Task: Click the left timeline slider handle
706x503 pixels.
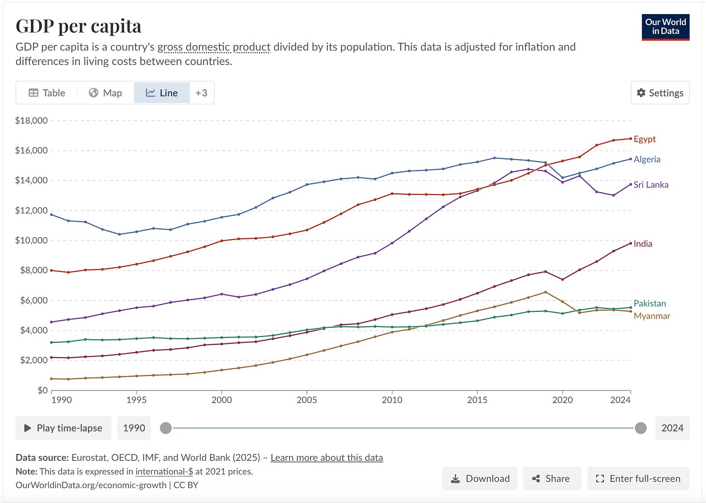Action: 166,428
